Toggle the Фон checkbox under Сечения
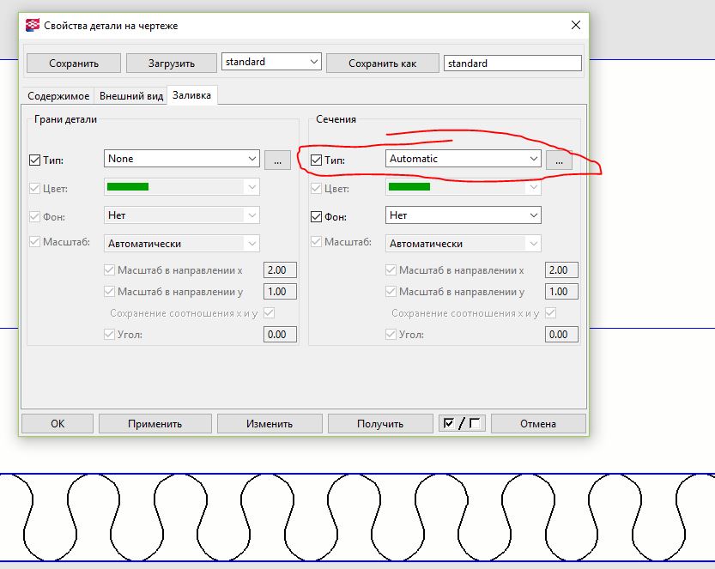 317,215
